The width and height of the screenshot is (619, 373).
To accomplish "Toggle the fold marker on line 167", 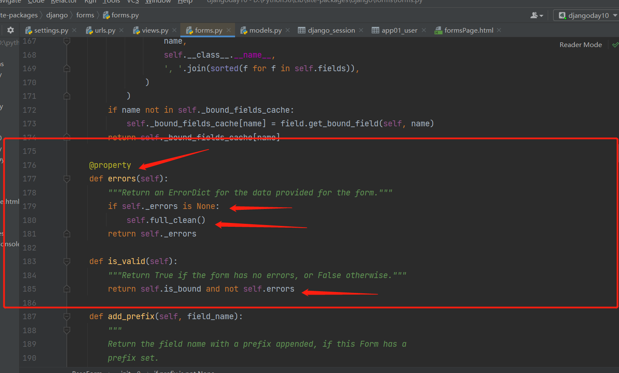I will click(x=67, y=41).
